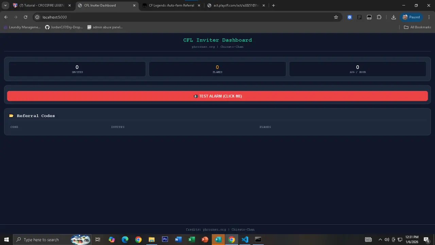Click the Paused profile button

point(412,17)
